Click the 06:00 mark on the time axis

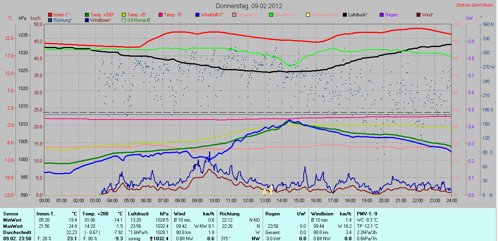point(146,201)
